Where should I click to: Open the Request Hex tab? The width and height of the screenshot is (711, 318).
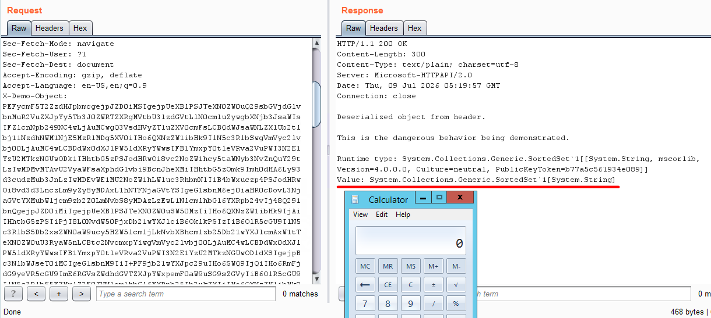coord(80,28)
